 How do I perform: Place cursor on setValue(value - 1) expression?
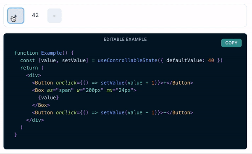pyautogui.click(x=128, y=113)
